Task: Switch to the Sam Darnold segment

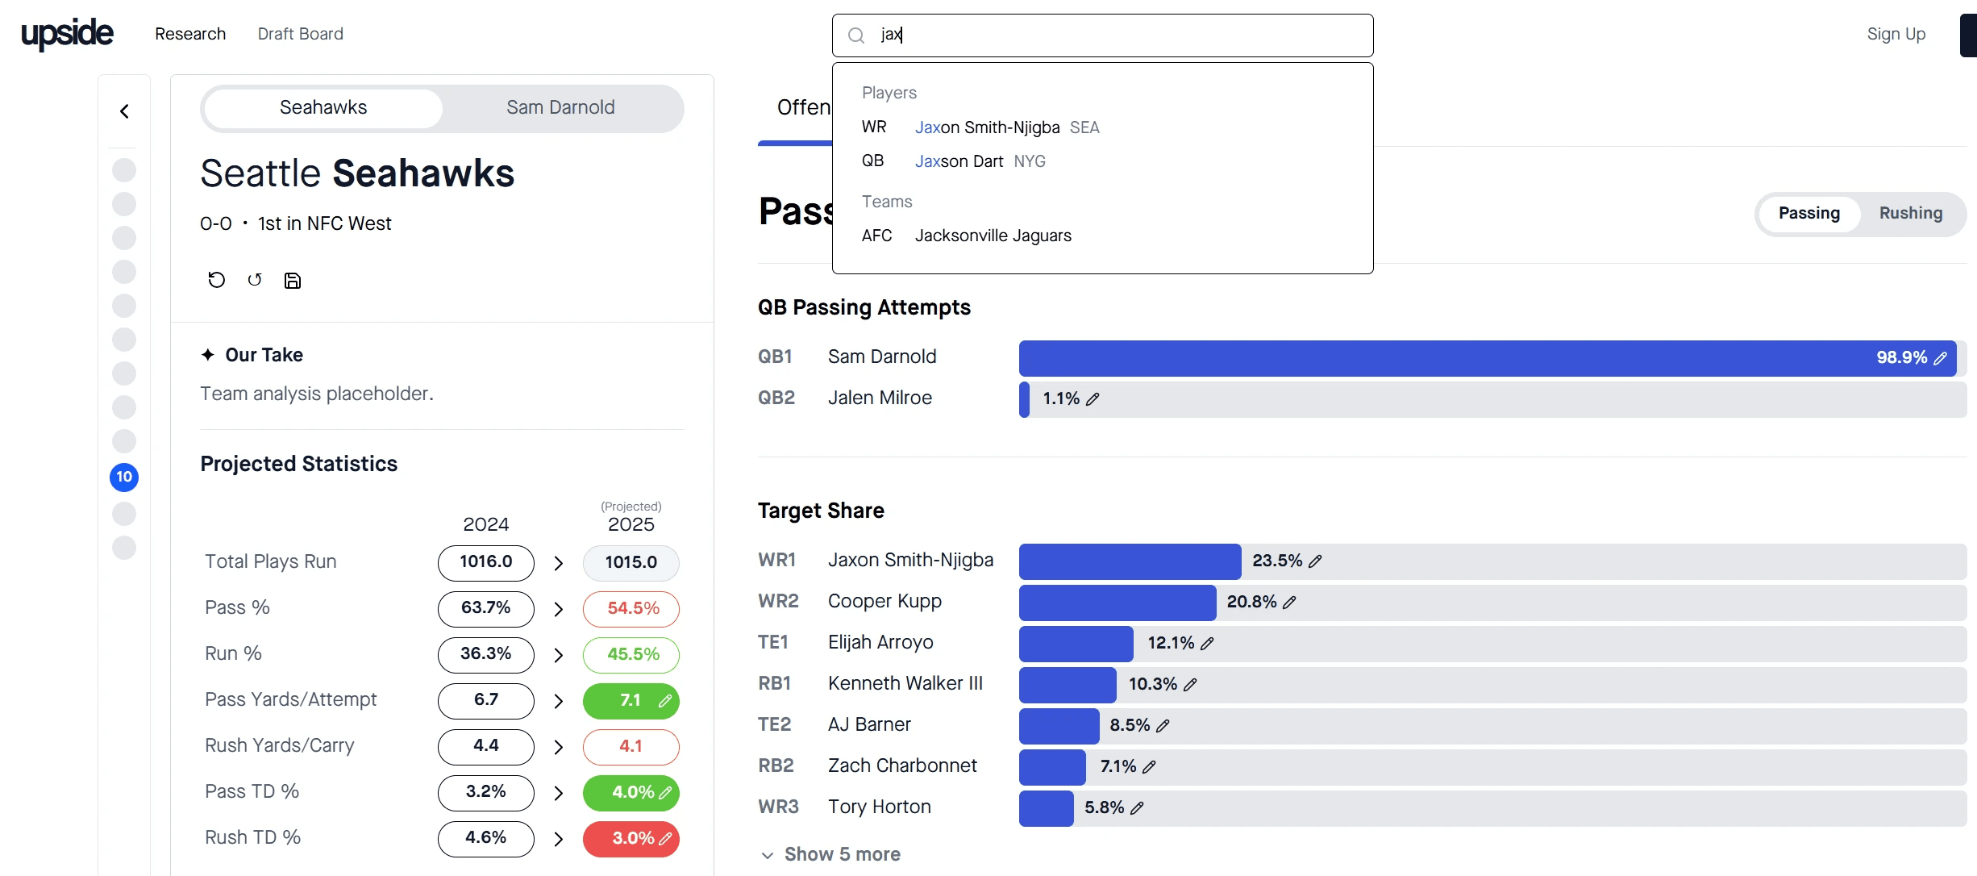Action: [560, 108]
